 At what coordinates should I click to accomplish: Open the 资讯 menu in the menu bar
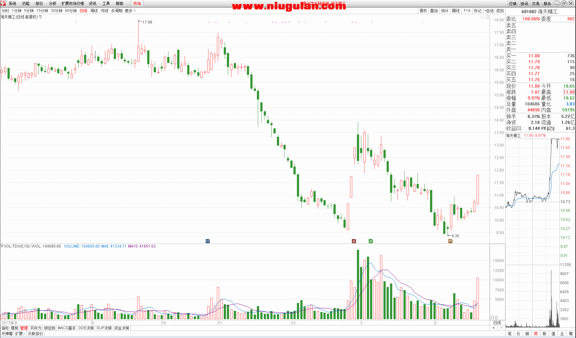[x=93, y=3]
